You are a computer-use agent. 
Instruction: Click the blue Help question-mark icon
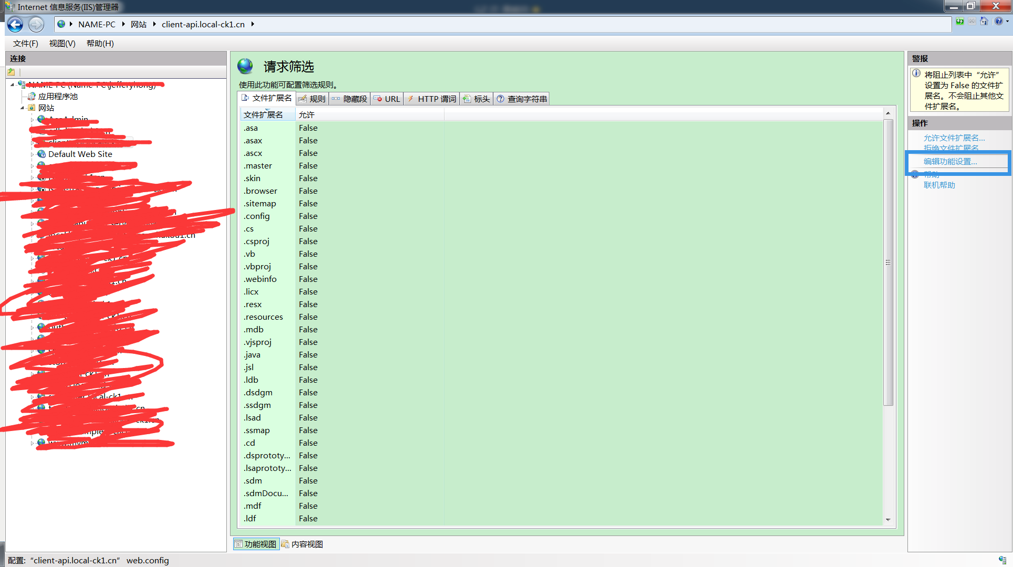[998, 22]
